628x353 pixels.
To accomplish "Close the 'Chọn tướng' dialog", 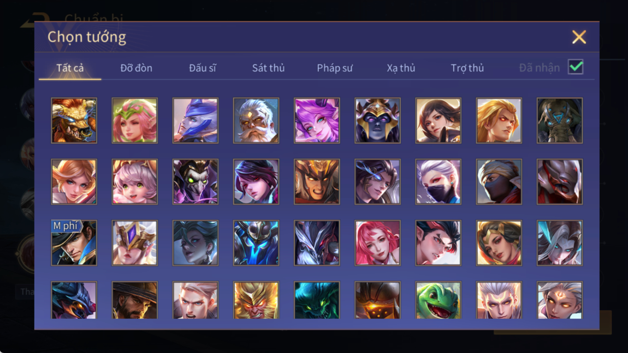I will click(579, 37).
